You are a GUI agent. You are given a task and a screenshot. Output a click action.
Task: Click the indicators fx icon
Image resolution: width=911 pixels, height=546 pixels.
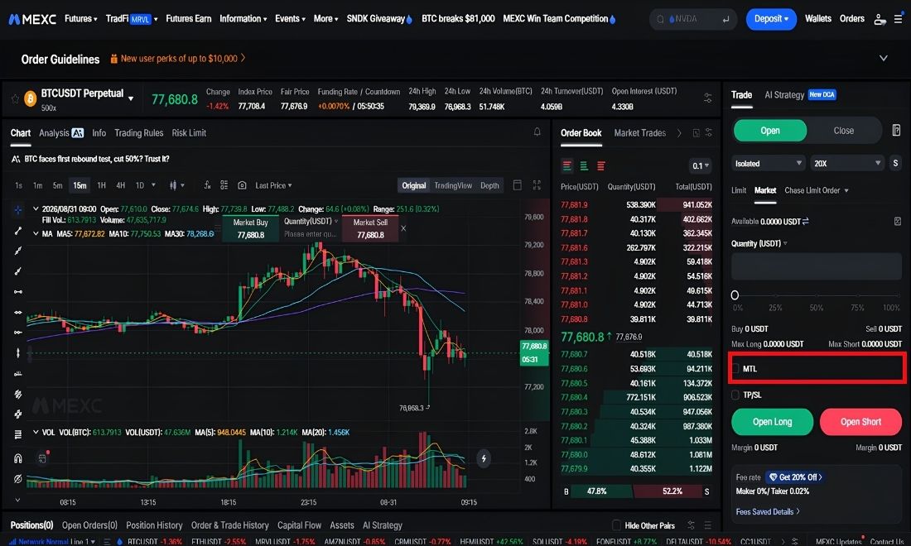pos(207,185)
